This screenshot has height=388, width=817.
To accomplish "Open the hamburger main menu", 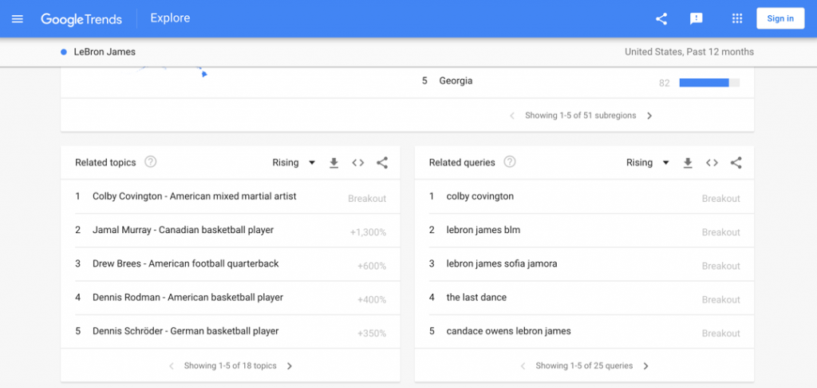I will pyautogui.click(x=18, y=19).
